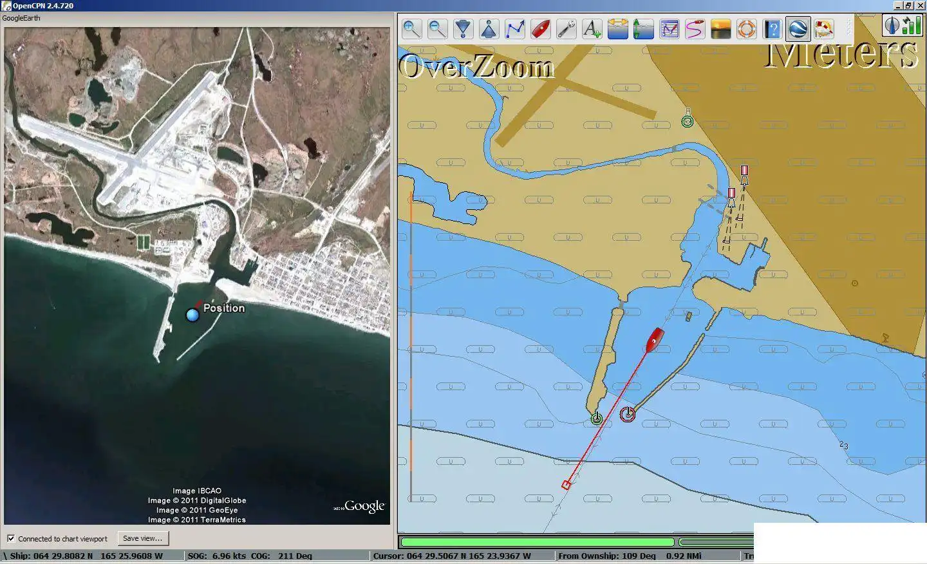The image size is (927, 564).
Task: Select the green buoy at the breakwater tip
Action: (597, 418)
